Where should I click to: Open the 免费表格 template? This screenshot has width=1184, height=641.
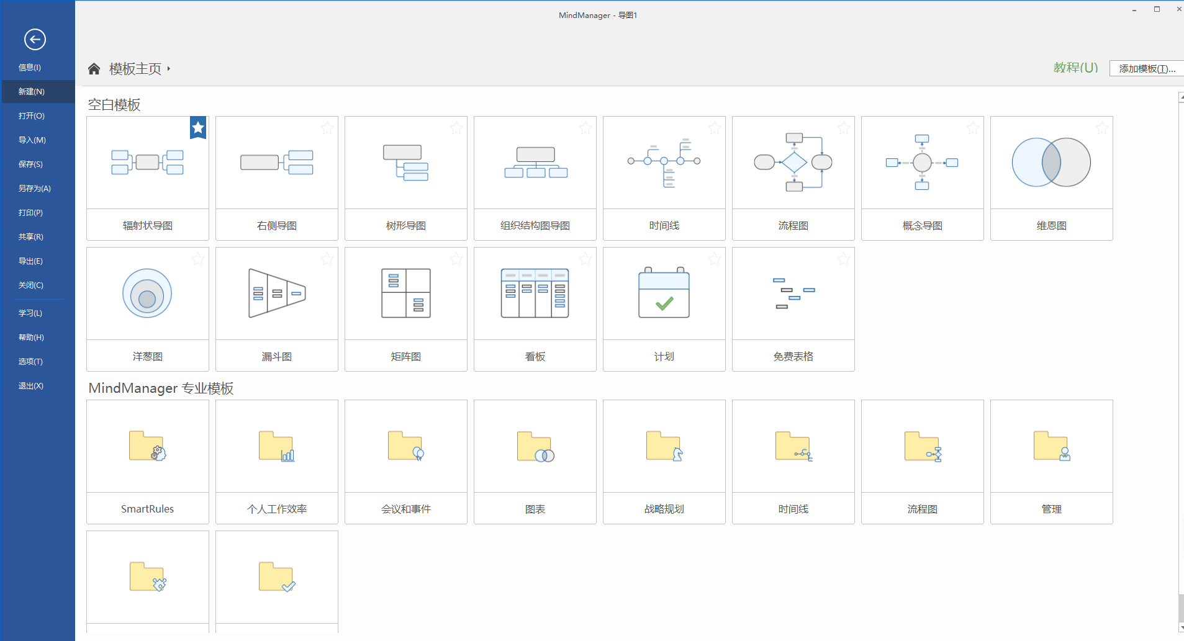pos(793,309)
